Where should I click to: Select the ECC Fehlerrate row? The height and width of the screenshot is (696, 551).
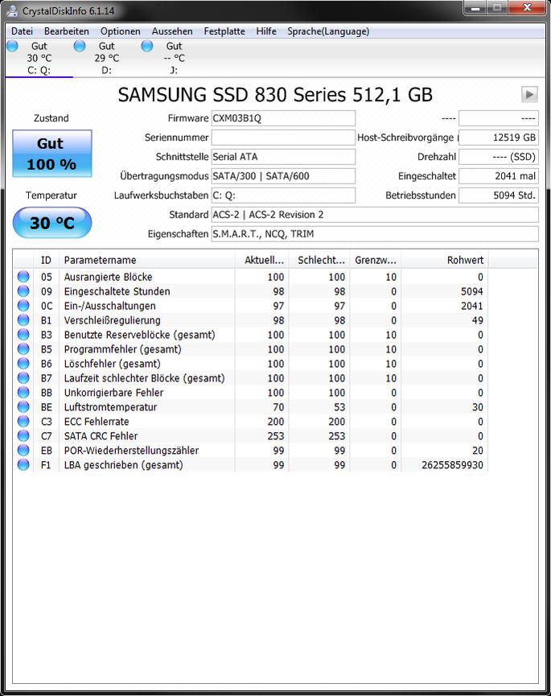coord(251,422)
